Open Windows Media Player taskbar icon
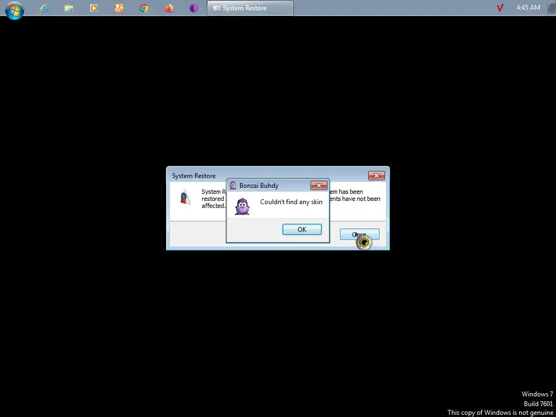This screenshot has width=556, height=417. pyautogui.click(x=93, y=8)
